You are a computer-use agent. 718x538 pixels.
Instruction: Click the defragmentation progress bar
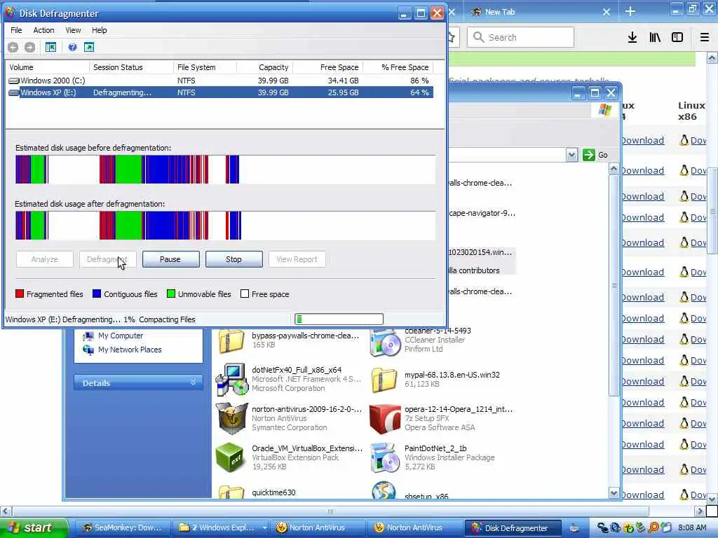click(339, 319)
